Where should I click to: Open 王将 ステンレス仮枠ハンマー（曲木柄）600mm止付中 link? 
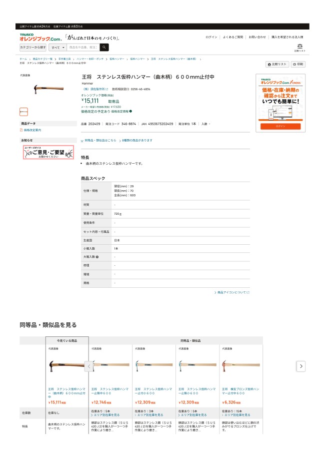(67, 393)
